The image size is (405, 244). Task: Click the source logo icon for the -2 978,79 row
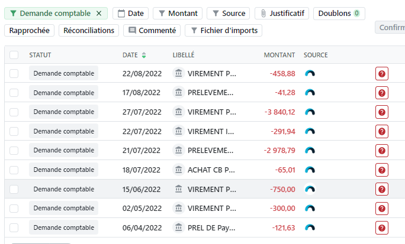(x=310, y=151)
